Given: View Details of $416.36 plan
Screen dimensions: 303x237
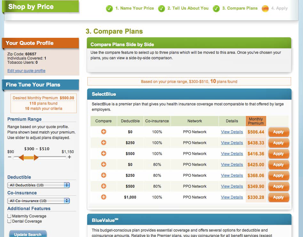Looking at the screenshot, I should coord(232,154).
